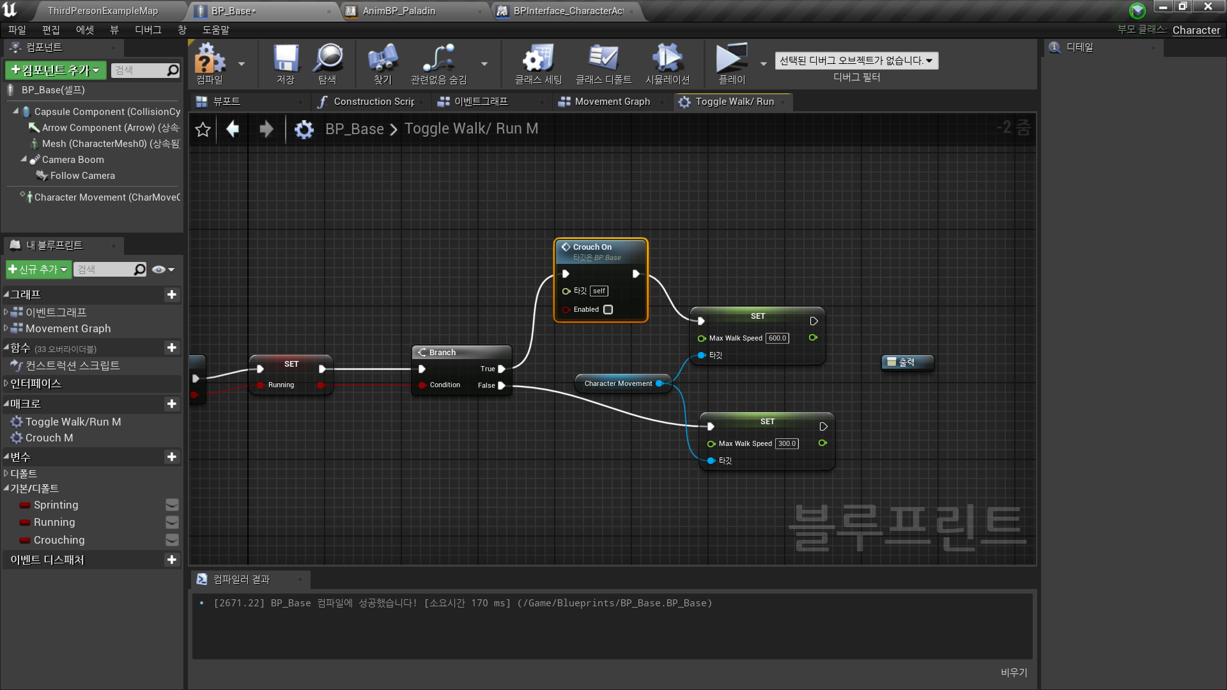
Task: Toggle Enabled checkbox on Crouch On node
Action: pos(608,310)
